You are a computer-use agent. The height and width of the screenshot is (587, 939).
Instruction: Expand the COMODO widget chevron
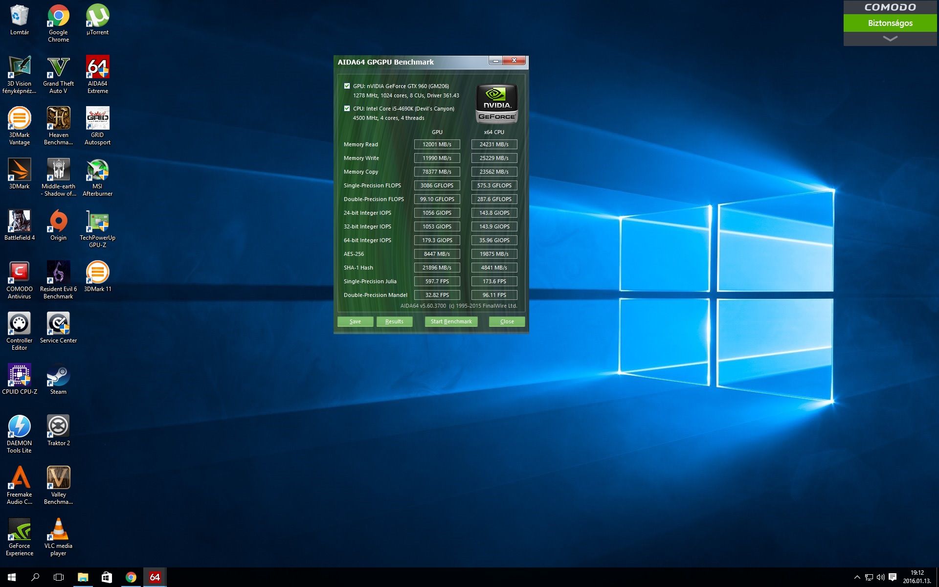tap(890, 39)
